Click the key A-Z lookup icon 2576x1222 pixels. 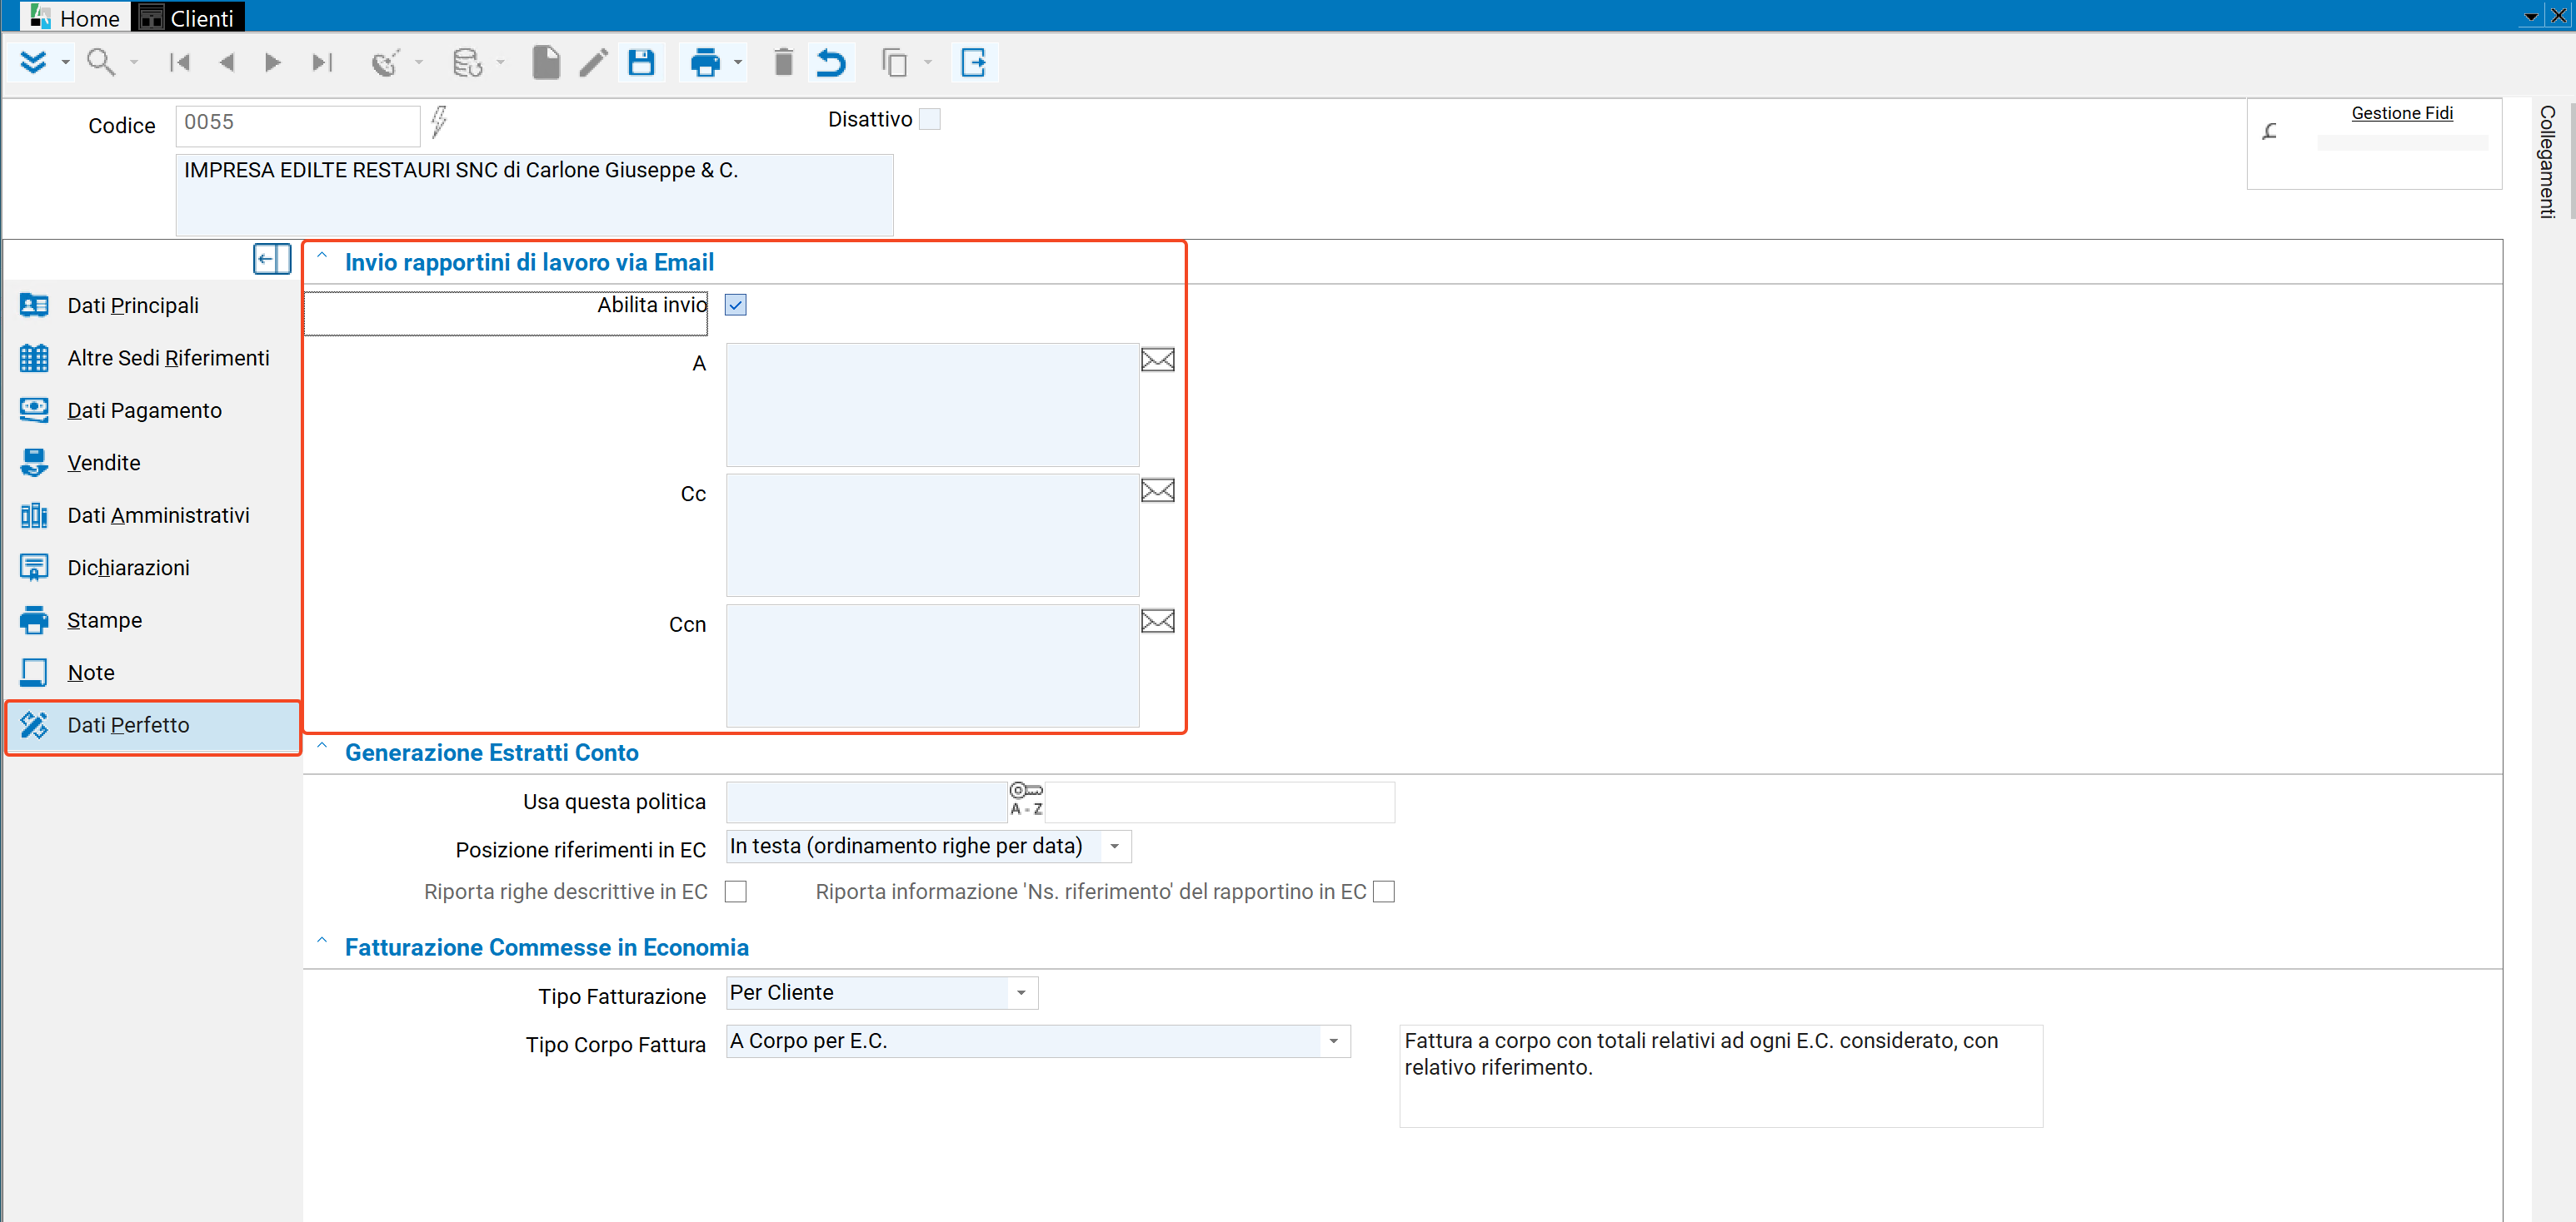pos(1026,799)
